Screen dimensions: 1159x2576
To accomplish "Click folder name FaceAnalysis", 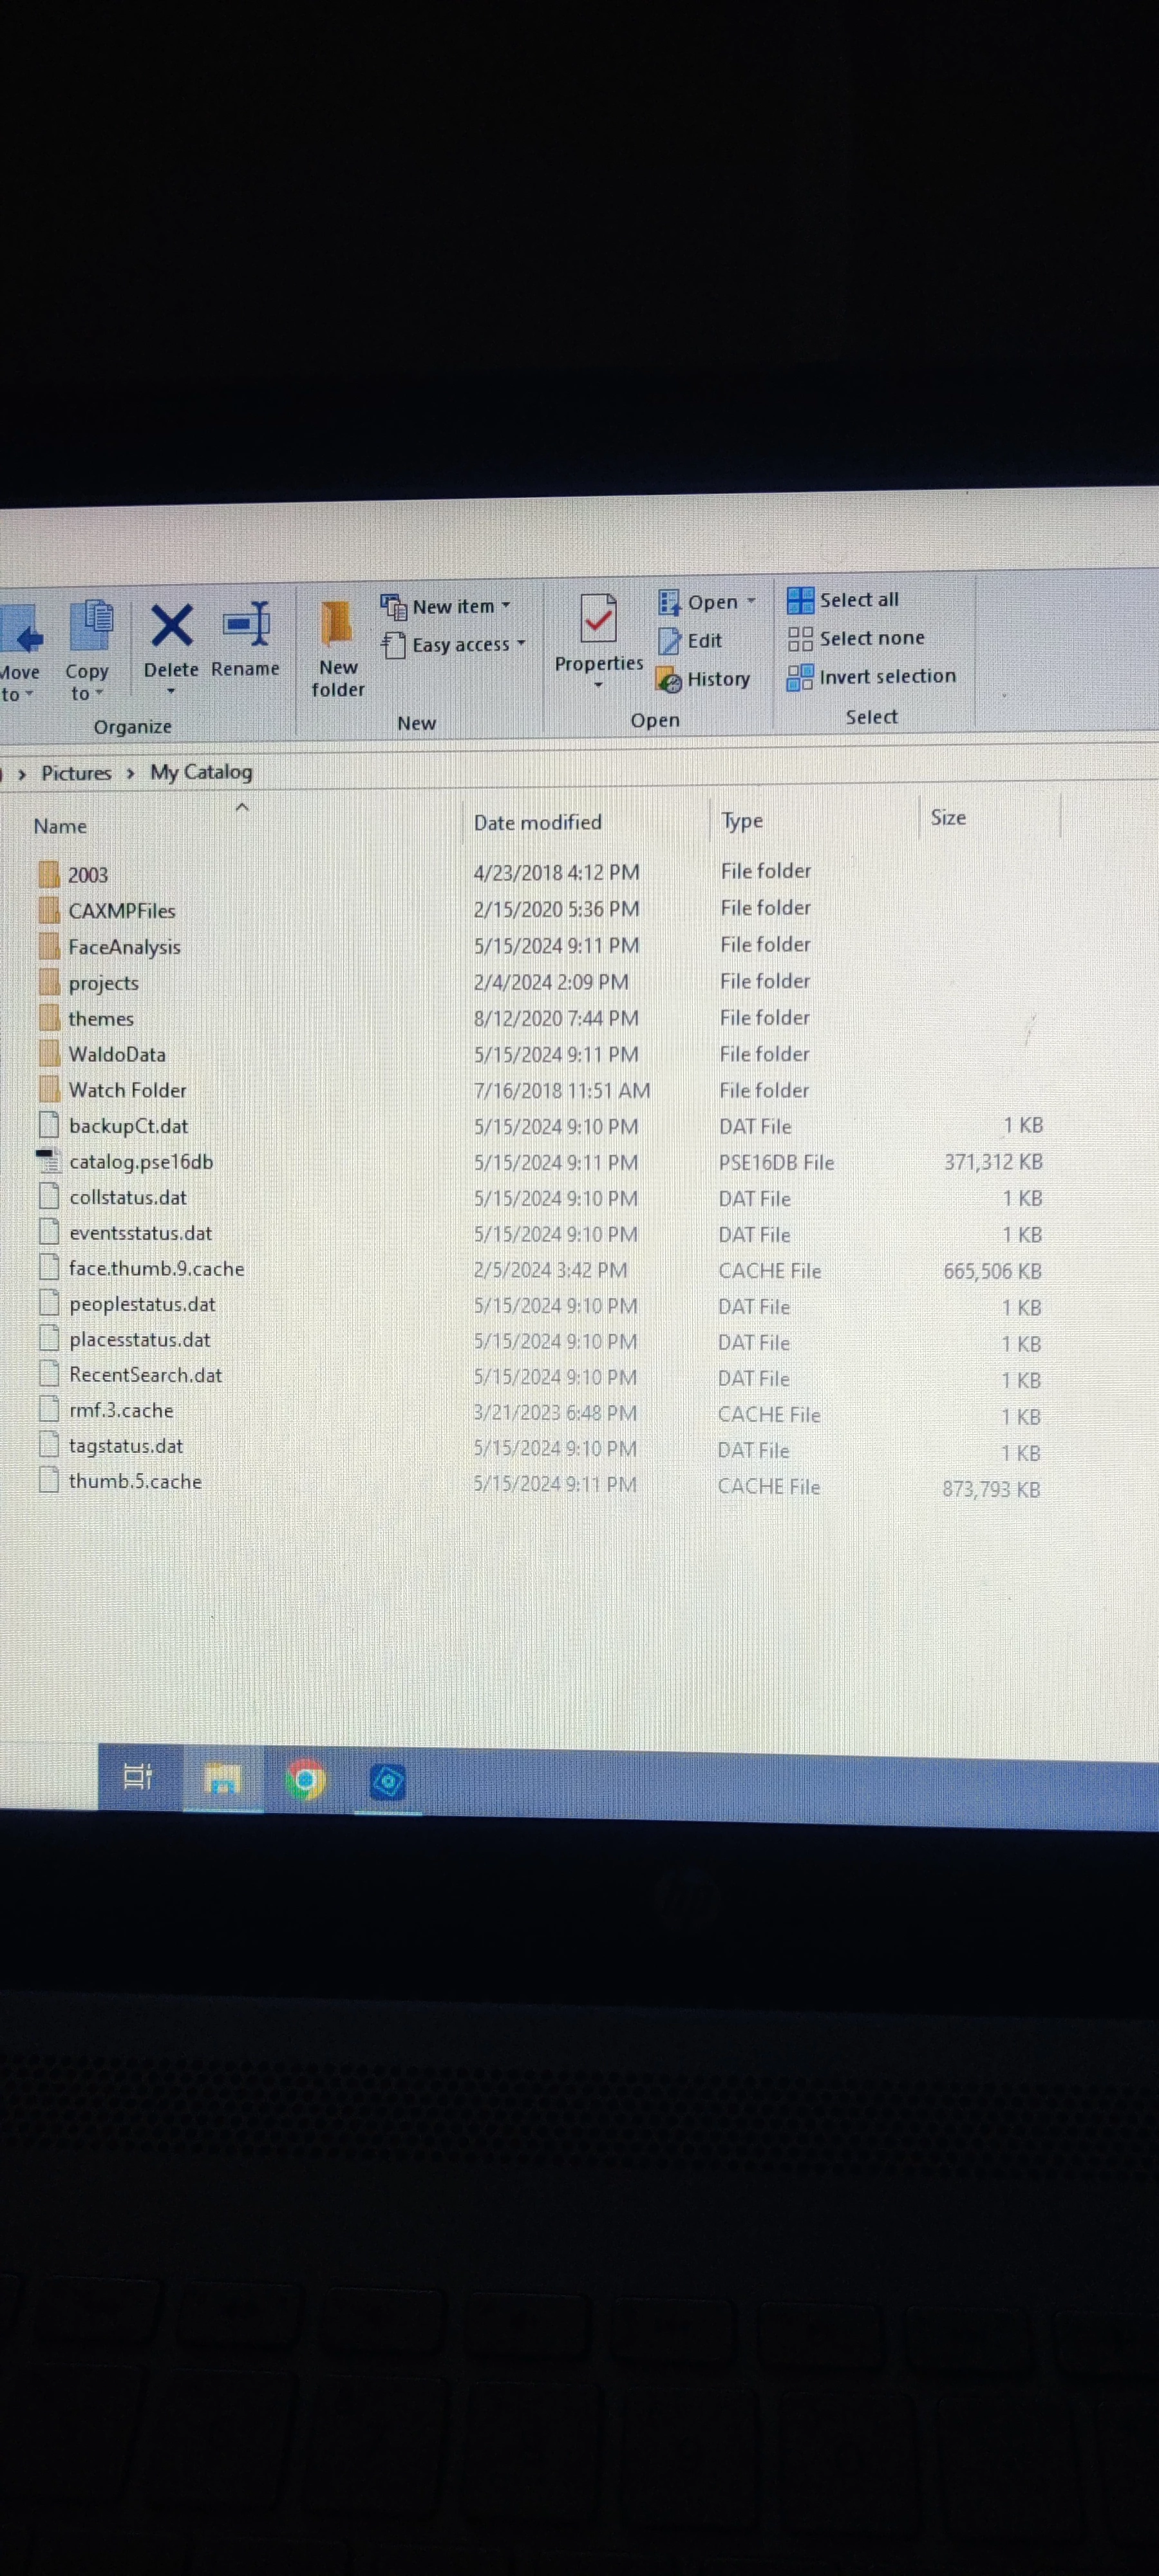I will click(124, 947).
